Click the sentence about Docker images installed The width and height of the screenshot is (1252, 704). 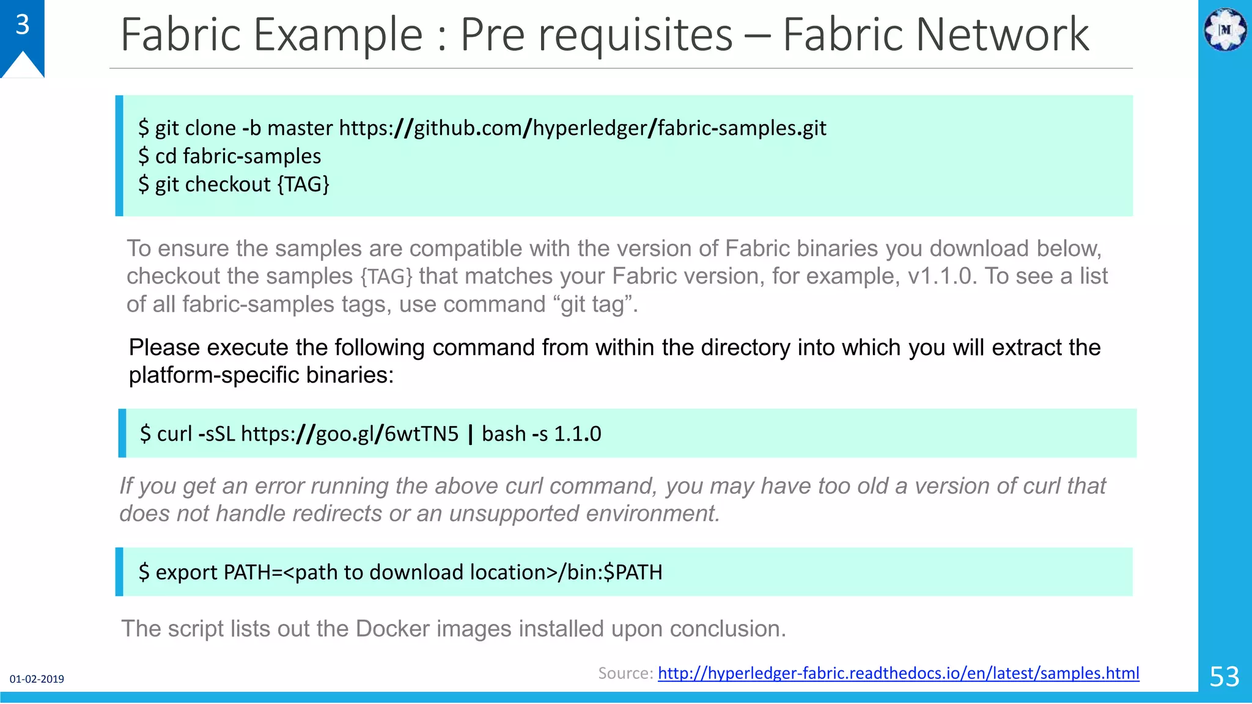pyautogui.click(x=454, y=628)
